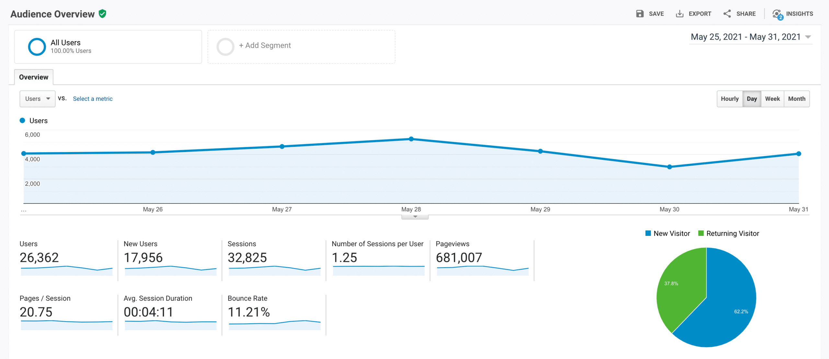Viewport: 829px width, 359px height.
Task: Open the Export options via the export icon
Action: [x=680, y=14]
